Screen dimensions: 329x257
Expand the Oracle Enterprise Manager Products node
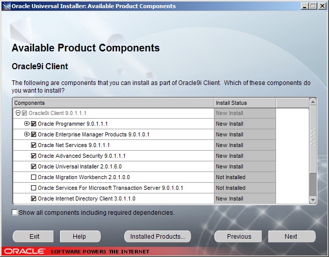[27, 134]
